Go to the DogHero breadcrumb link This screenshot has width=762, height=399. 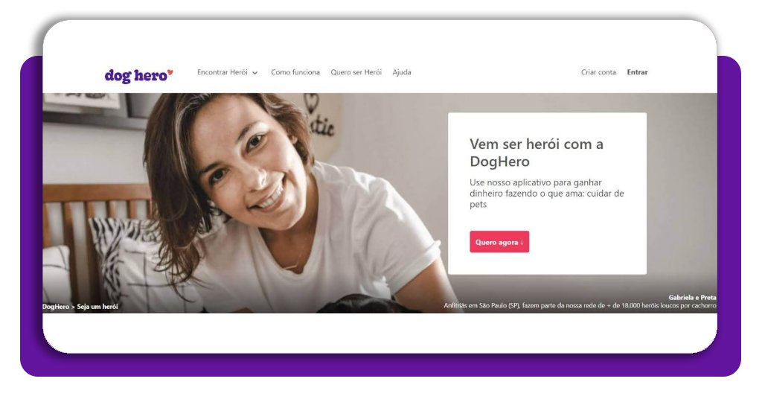pyautogui.click(x=55, y=307)
